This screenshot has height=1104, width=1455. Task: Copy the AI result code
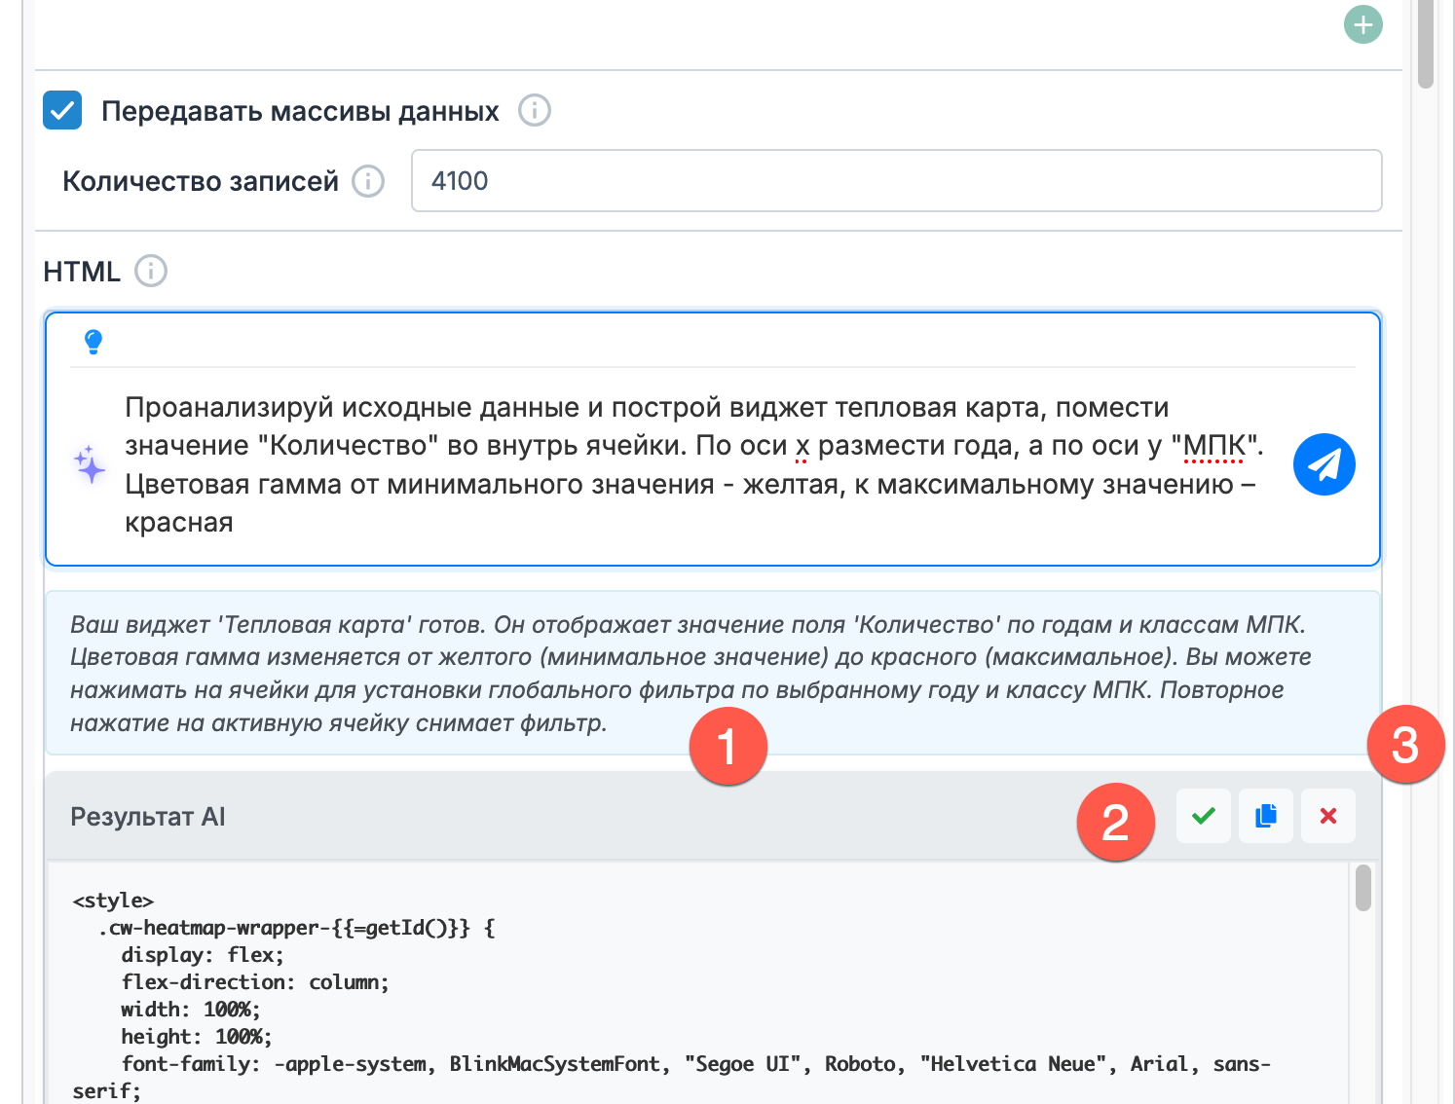pos(1266,816)
